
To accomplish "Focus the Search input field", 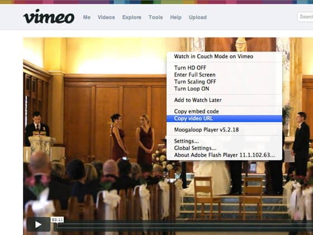I will tap(305, 17).
